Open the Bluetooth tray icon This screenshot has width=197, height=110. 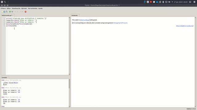pos(163,2)
